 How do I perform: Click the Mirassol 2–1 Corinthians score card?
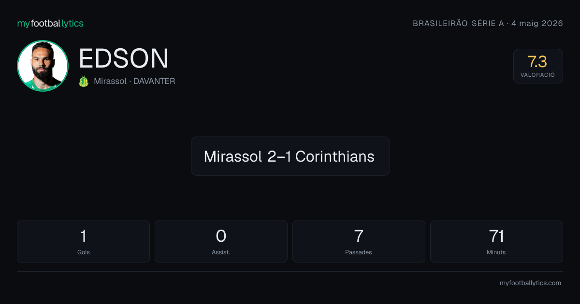[290, 156]
